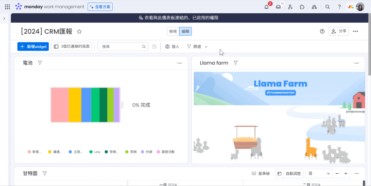This screenshot has width=371, height=186.
Task: Open the 3個已連線的版面 boards selector
Action: (x=71, y=47)
